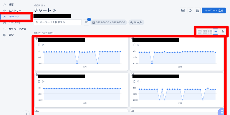Open the comment notes icon

pos(183,10)
